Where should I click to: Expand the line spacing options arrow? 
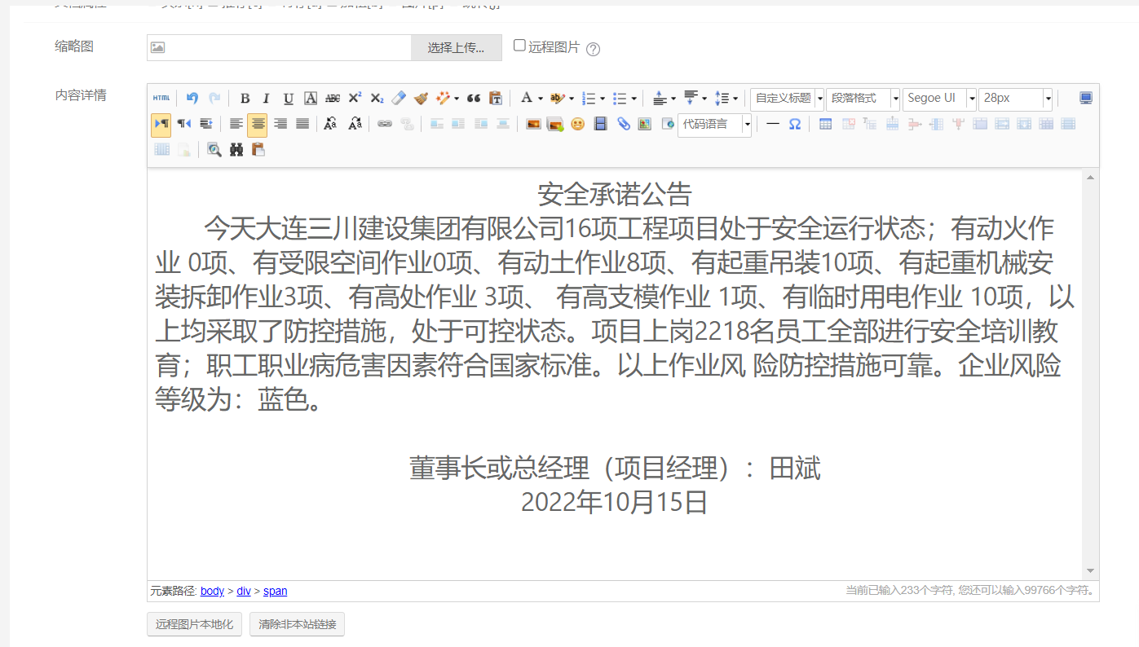[x=735, y=99]
